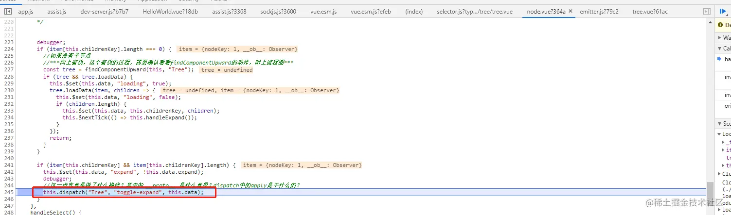731x215 pixels.
Task: Click 'this.$set(this.data, "loading", true);' line
Action: [x=110, y=83]
